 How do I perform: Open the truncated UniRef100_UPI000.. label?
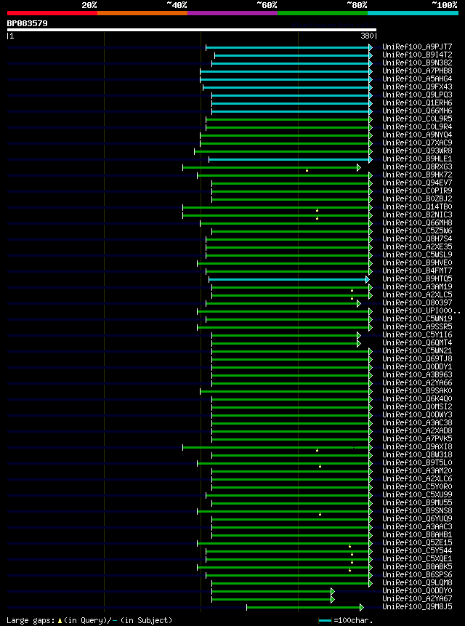coord(421,310)
